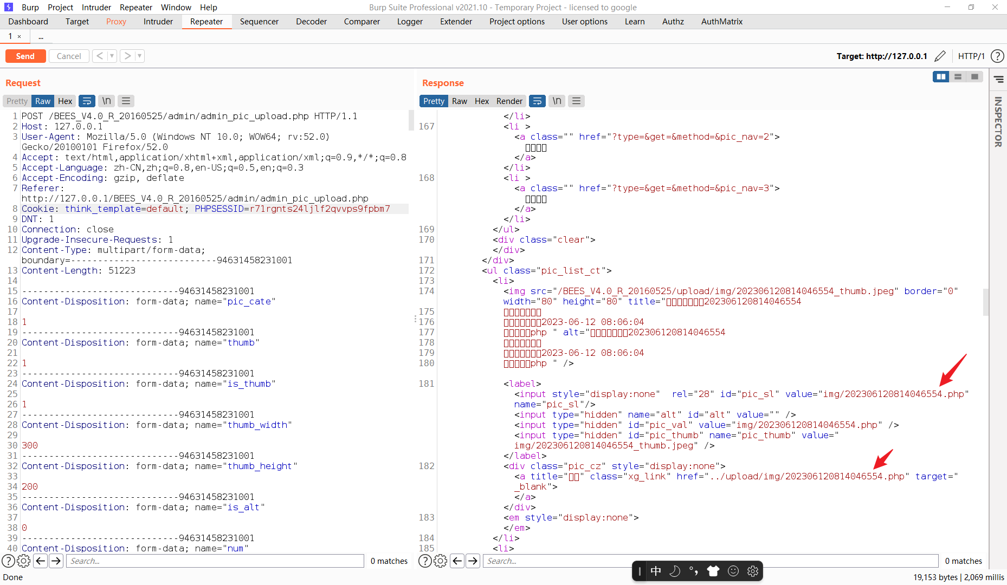
Task: Toggle non-printable characters with the \n icon
Action: coord(106,101)
